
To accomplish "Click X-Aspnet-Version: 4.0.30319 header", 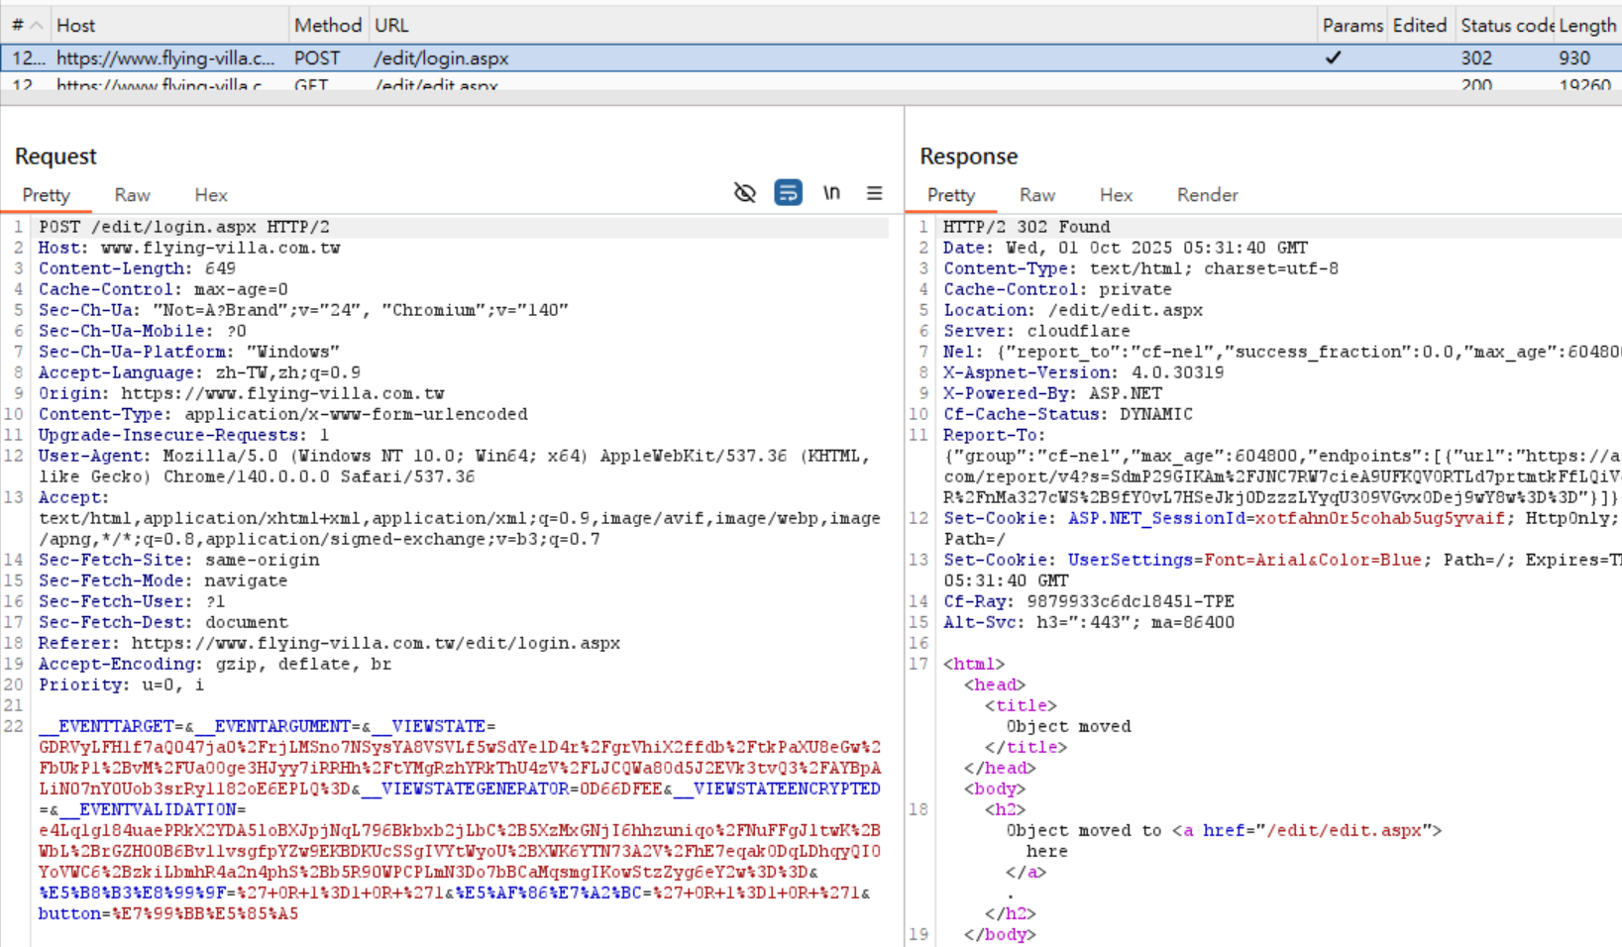I will click(1083, 372).
